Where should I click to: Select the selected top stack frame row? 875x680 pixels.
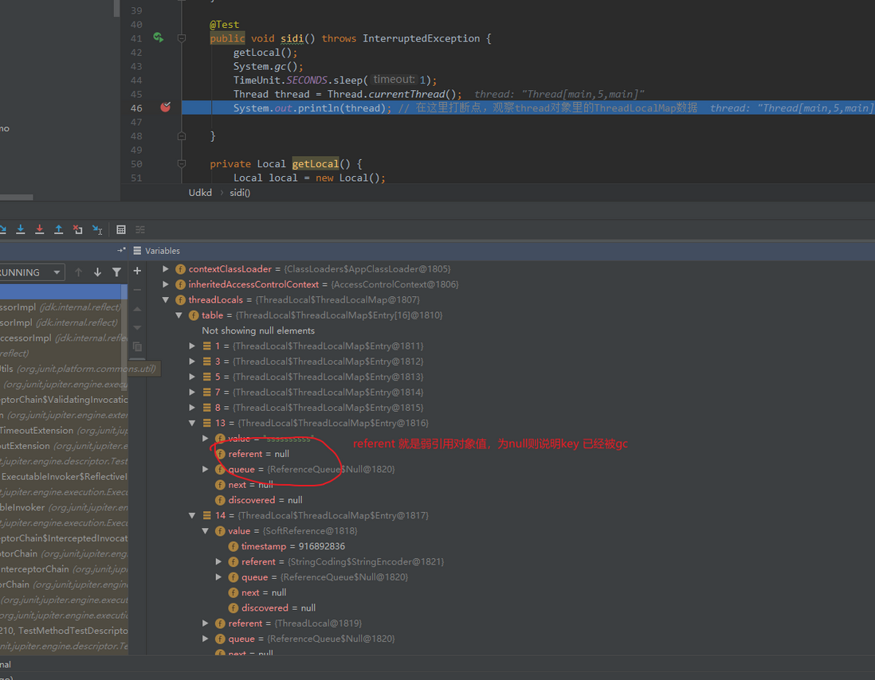coord(62,291)
